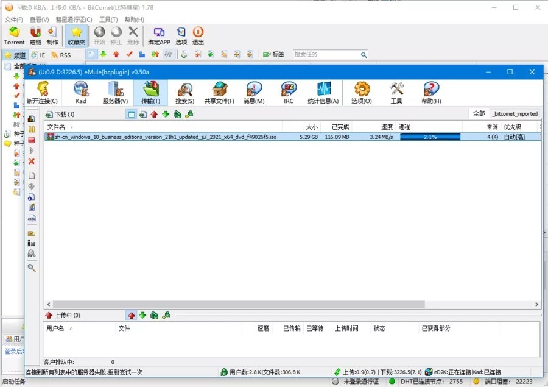Switch to the IE tab
The image size is (548, 387).
tap(38, 55)
